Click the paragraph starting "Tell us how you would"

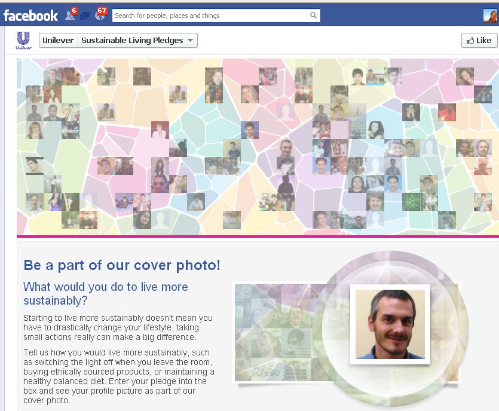pyautogui.click(x=119, y=376)
